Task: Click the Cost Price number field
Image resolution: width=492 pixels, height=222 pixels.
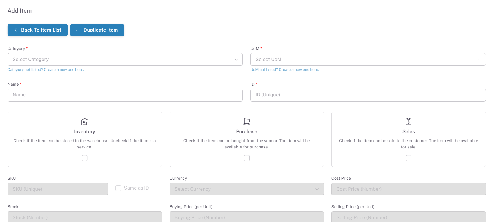Action: click(x=408, y=189)
